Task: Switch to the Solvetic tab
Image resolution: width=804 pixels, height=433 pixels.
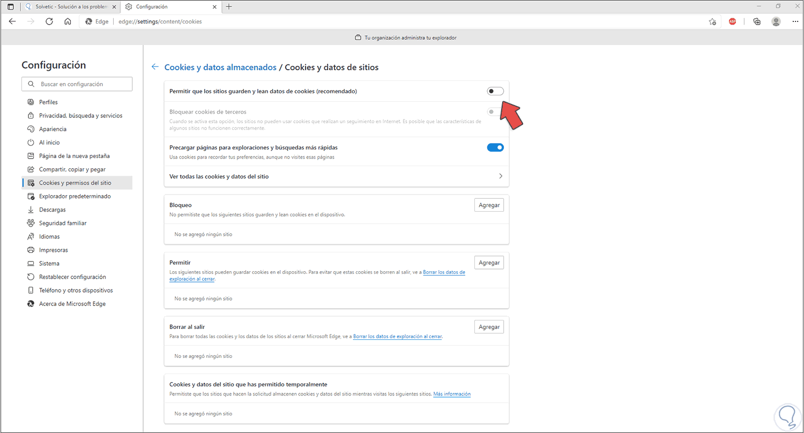Action: tap(71, 6)
